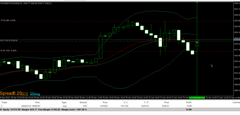Click the 15.99 profit cell in trade row
Screen dimensions: 240x115
(189, 106)
